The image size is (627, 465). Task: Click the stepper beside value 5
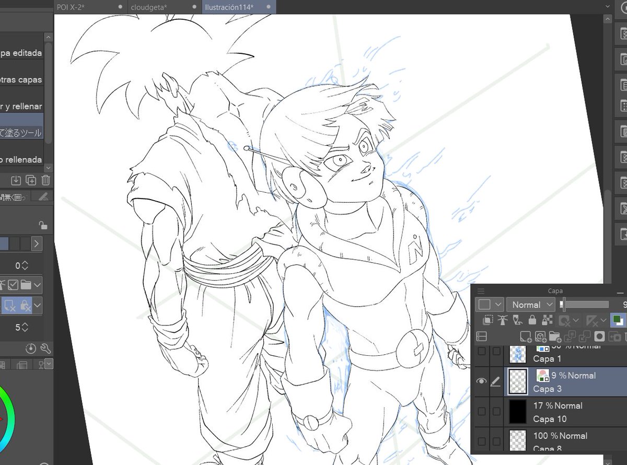click(25, 327)
